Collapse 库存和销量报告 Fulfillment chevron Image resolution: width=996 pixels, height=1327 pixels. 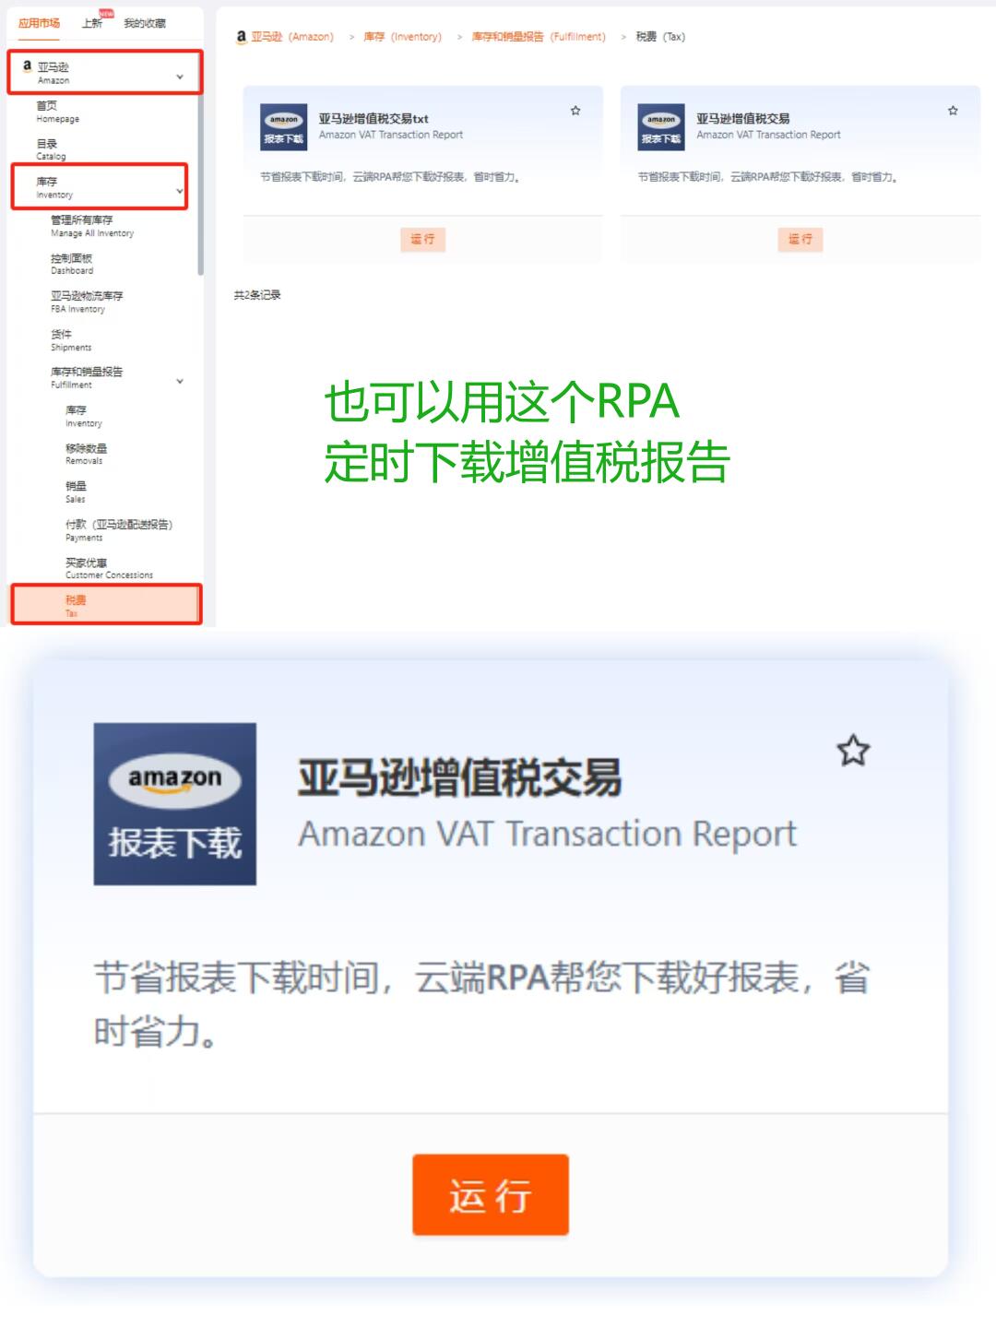(x=180, y=381)
